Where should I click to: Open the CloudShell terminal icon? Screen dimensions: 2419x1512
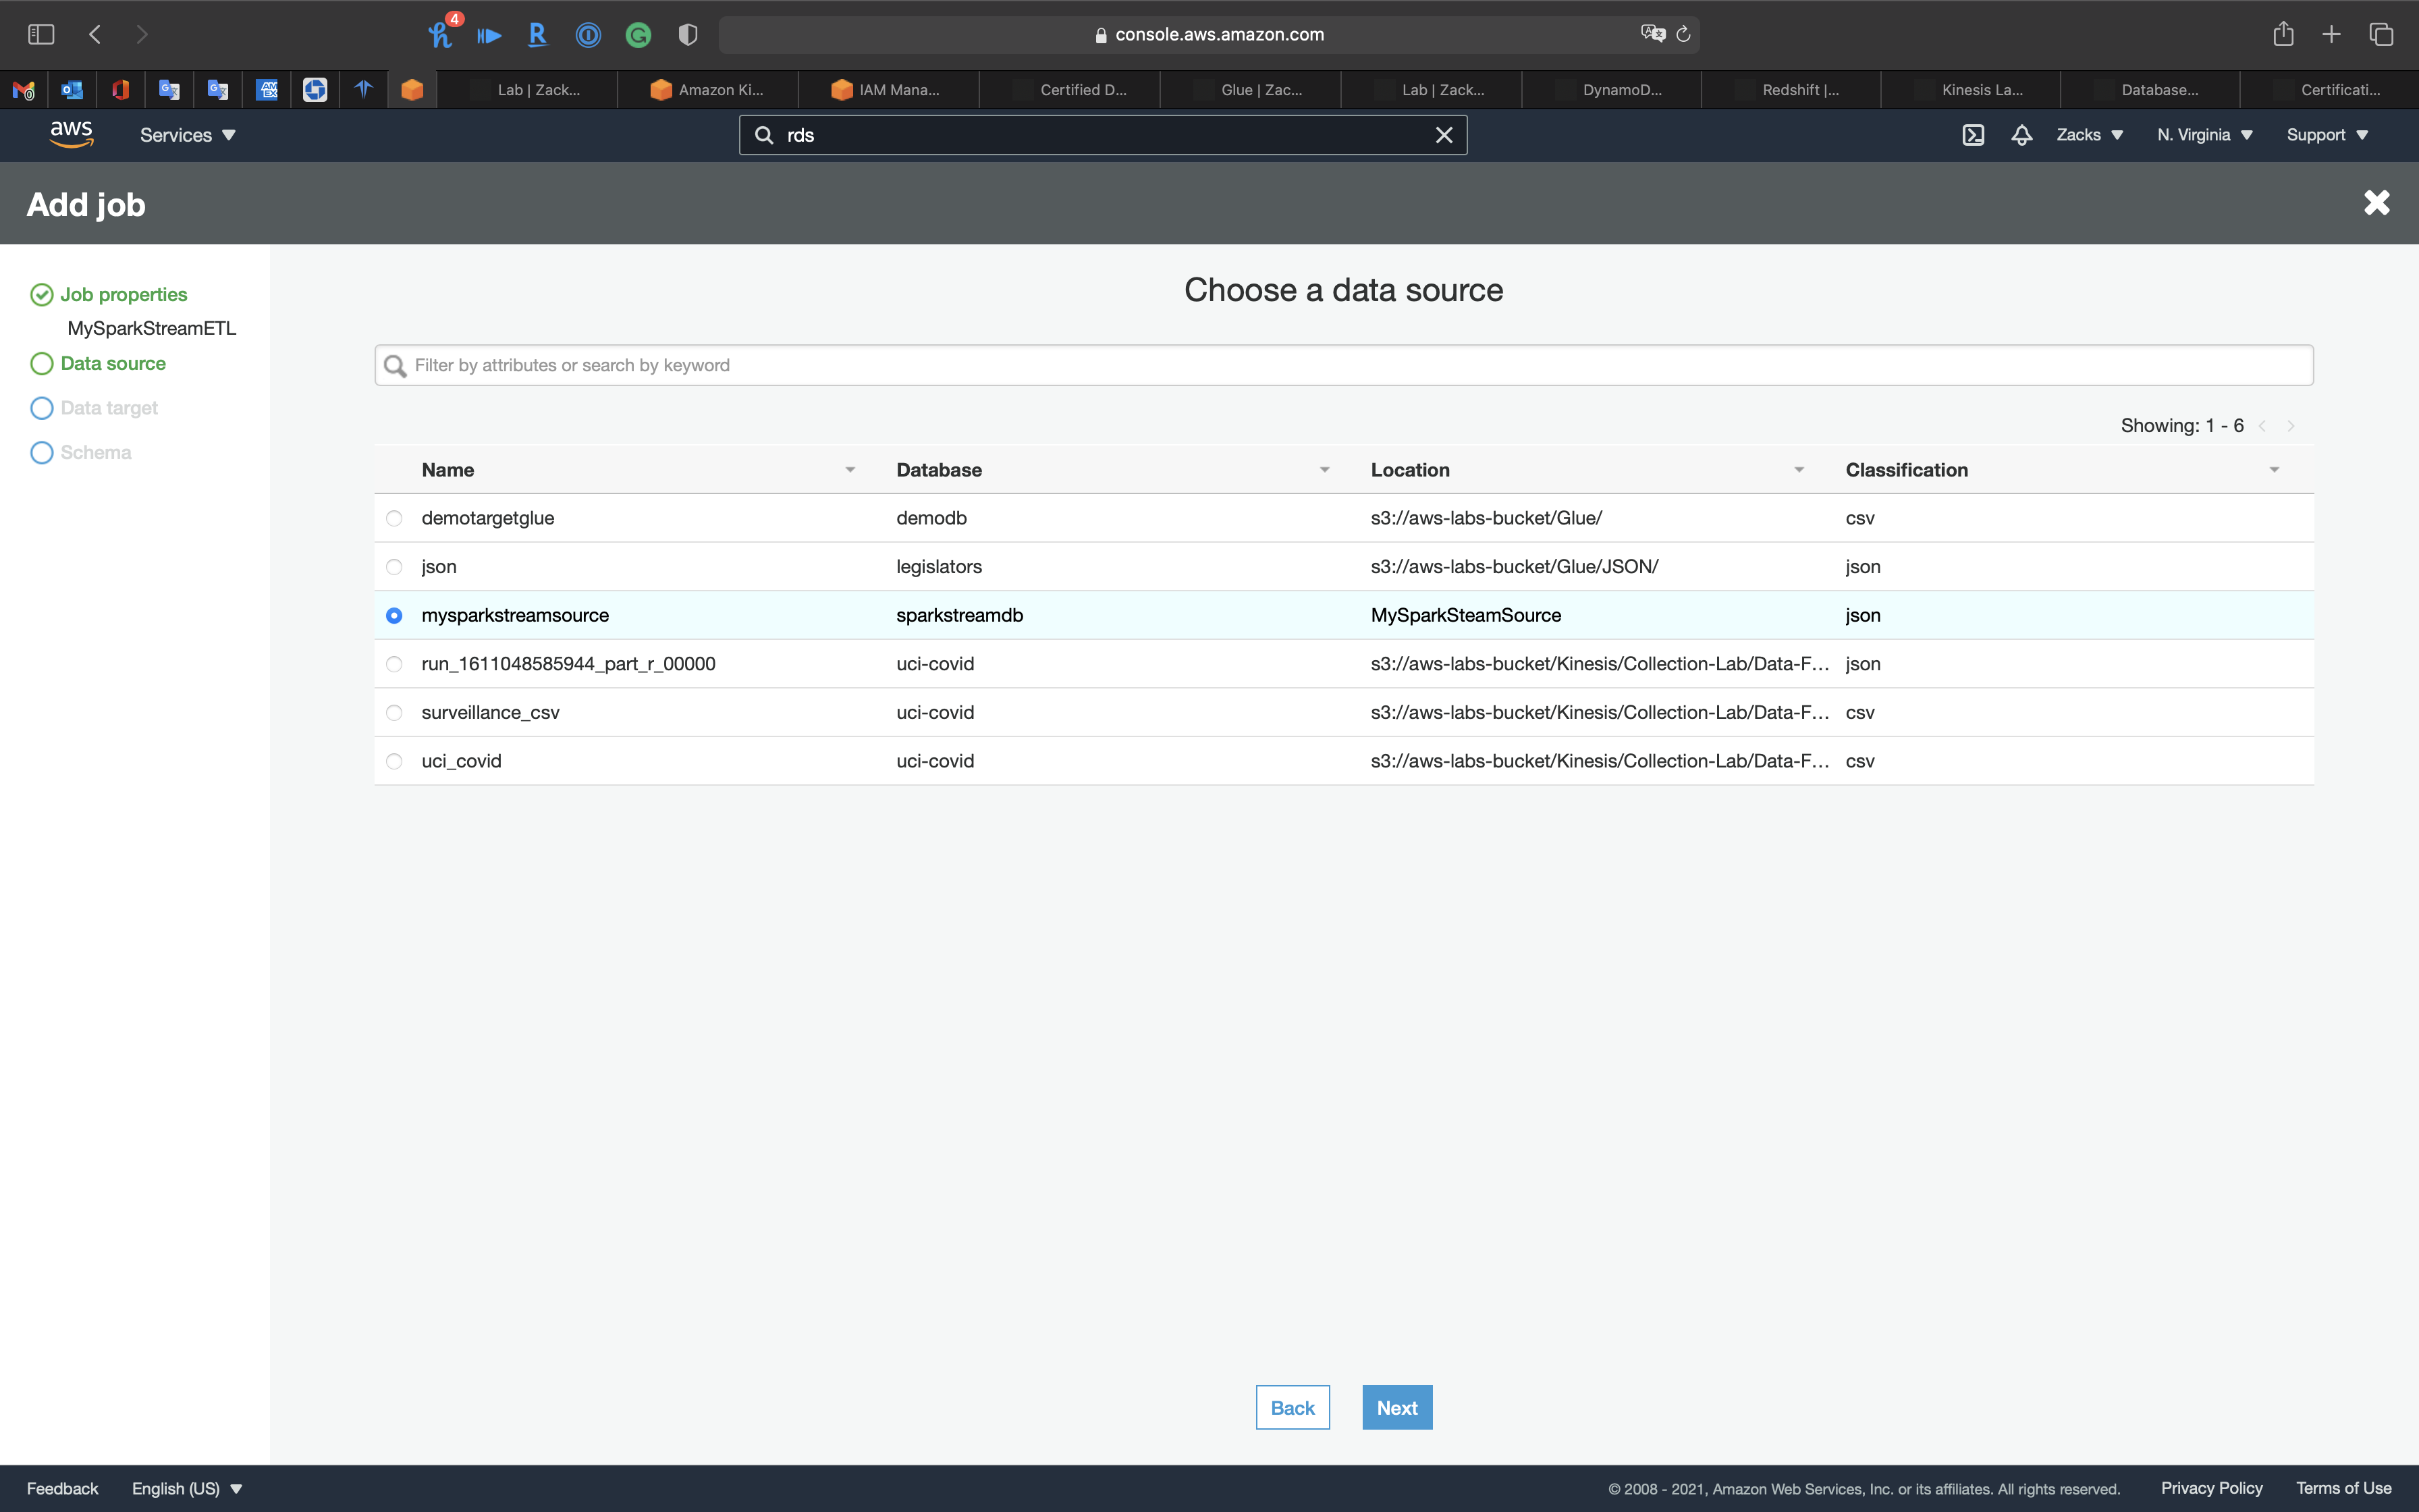[1972, 135]
